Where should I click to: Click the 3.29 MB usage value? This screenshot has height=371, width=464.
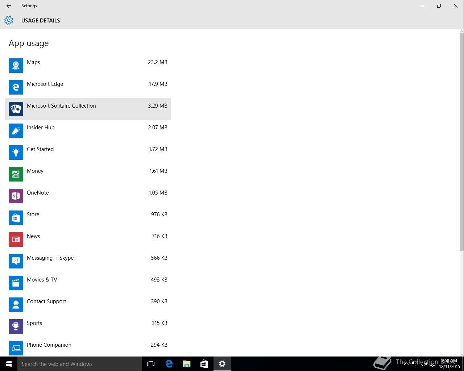[x=158, y=106]
